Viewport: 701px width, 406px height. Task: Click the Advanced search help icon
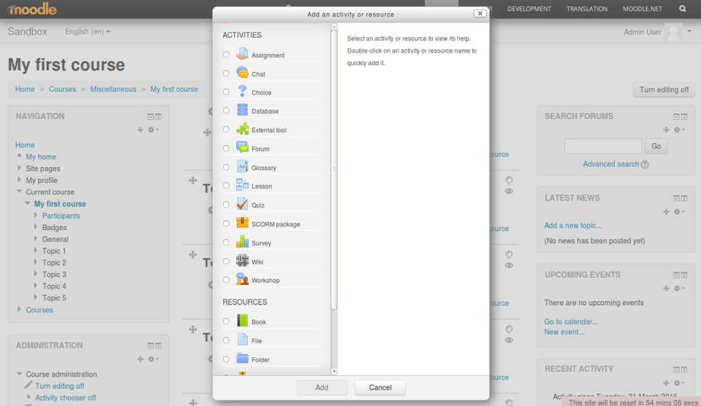tap(645, 164)
